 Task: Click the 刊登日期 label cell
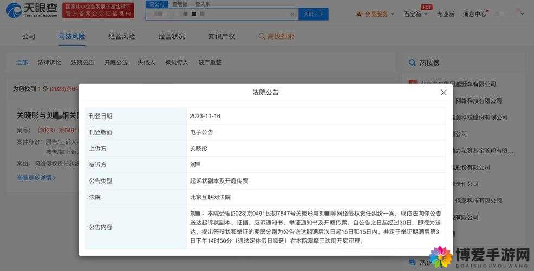pos(136,116)
